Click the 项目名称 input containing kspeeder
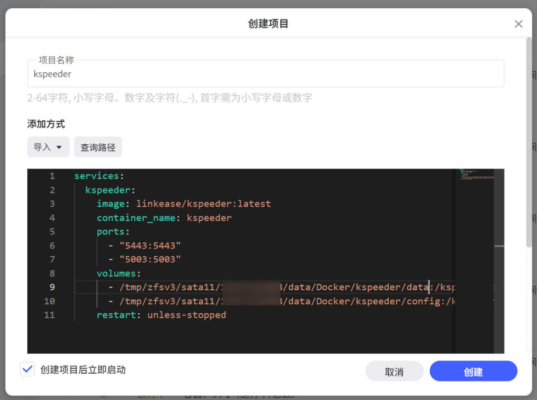537x400 pixels. tap(267, 73)
